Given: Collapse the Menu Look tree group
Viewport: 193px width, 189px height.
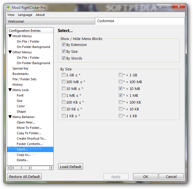Looking at the screenshot, I should coord(10,90).
